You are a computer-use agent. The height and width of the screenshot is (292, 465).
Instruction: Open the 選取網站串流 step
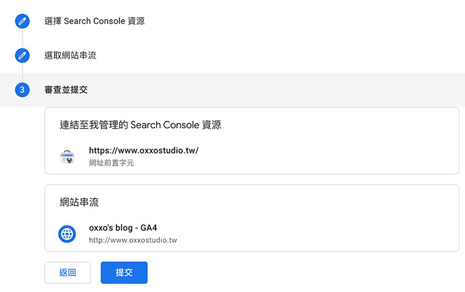coord(70,56)
